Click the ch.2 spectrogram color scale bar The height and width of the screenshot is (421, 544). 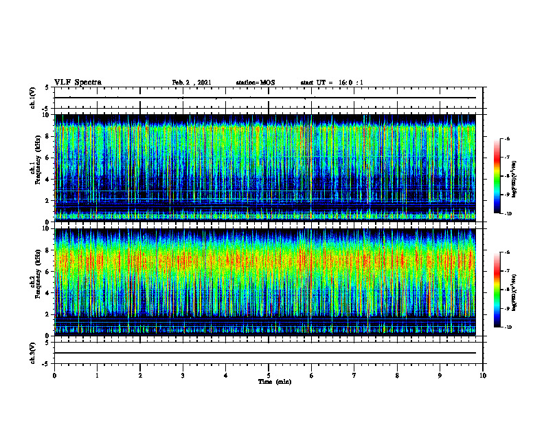click(497, 290)
